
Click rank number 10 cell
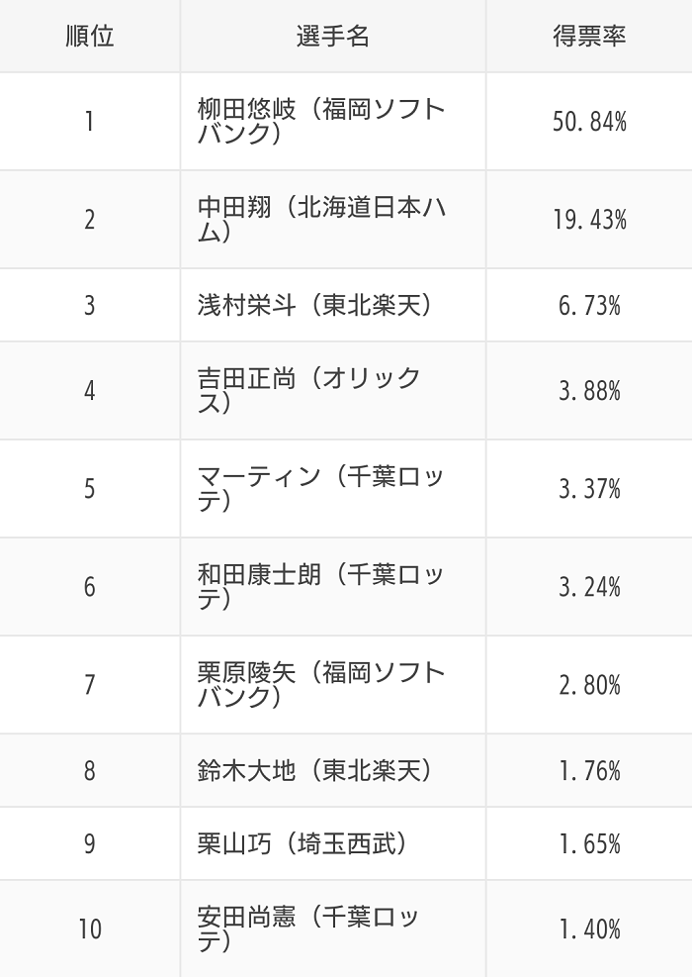click(90, 928)
